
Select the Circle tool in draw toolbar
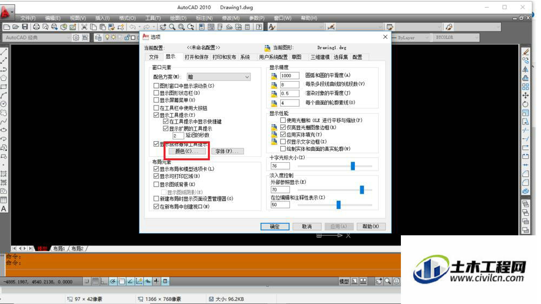[4, 104]
